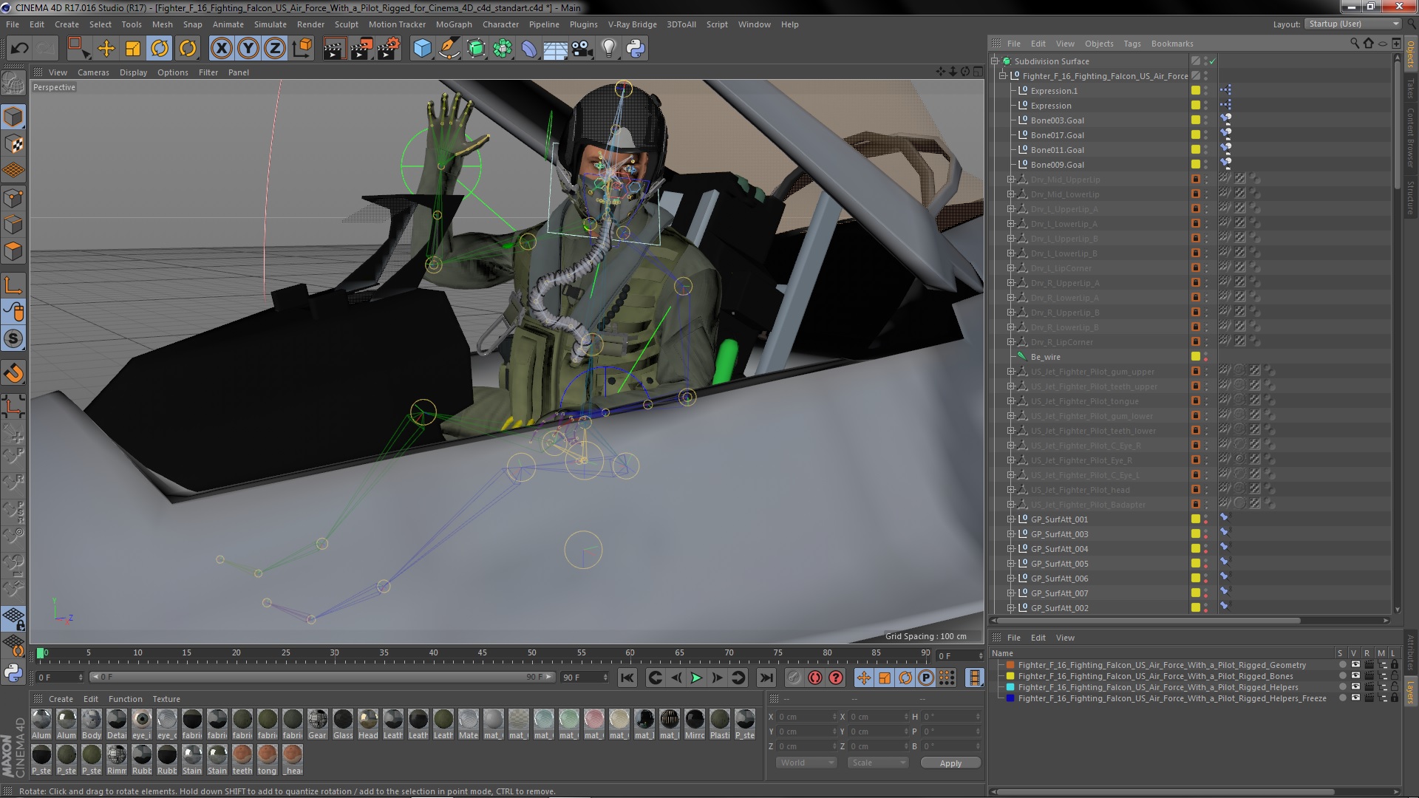Toggle Autokeying button
The image size is (1419, 798).
(815, 678)
